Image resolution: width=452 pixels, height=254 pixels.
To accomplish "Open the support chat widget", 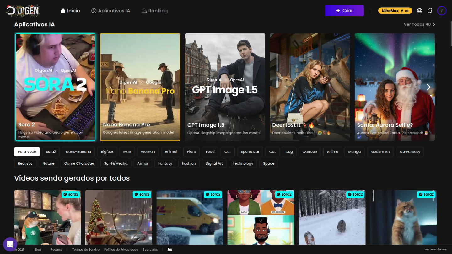I will pyautogui.click(x=10, y=244).
